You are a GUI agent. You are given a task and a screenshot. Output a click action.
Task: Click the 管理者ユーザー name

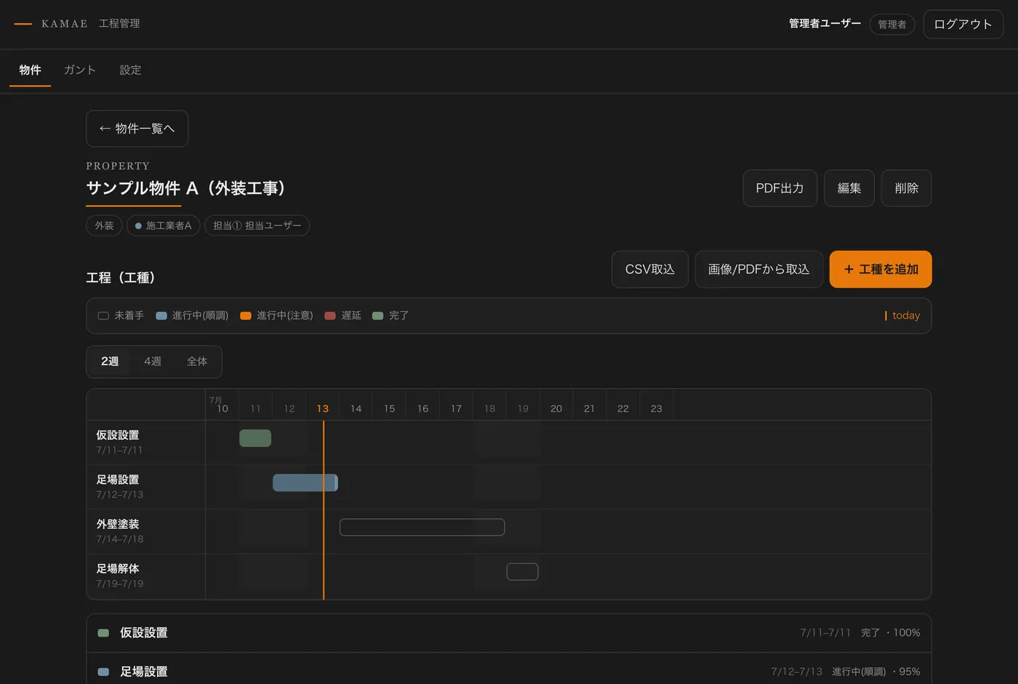coord(825,24)
